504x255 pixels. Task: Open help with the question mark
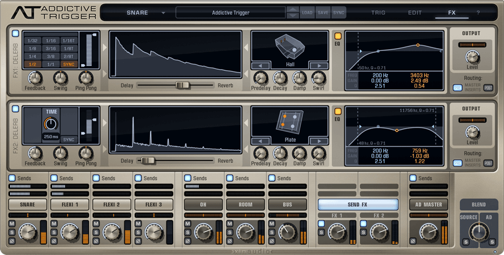[x=478, y=13]
